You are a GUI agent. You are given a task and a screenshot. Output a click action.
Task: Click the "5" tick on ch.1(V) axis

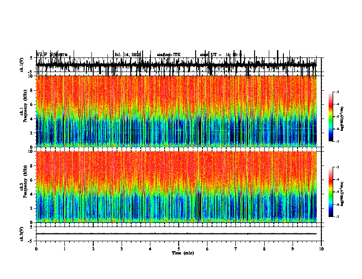coord(31,58)
